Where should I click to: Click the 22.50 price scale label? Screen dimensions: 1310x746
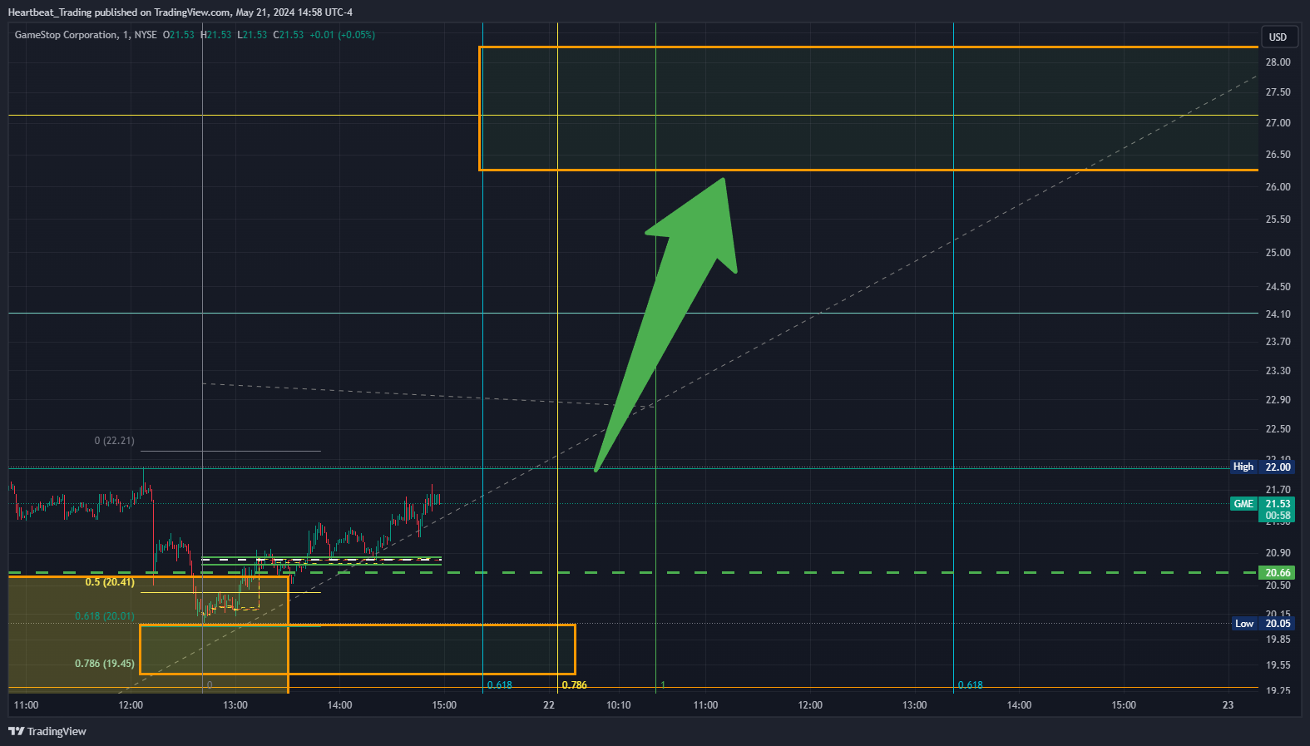1278,429
